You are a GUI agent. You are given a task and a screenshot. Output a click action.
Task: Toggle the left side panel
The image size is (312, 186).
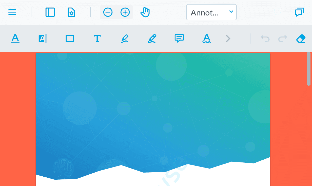(x=50, y=12)
